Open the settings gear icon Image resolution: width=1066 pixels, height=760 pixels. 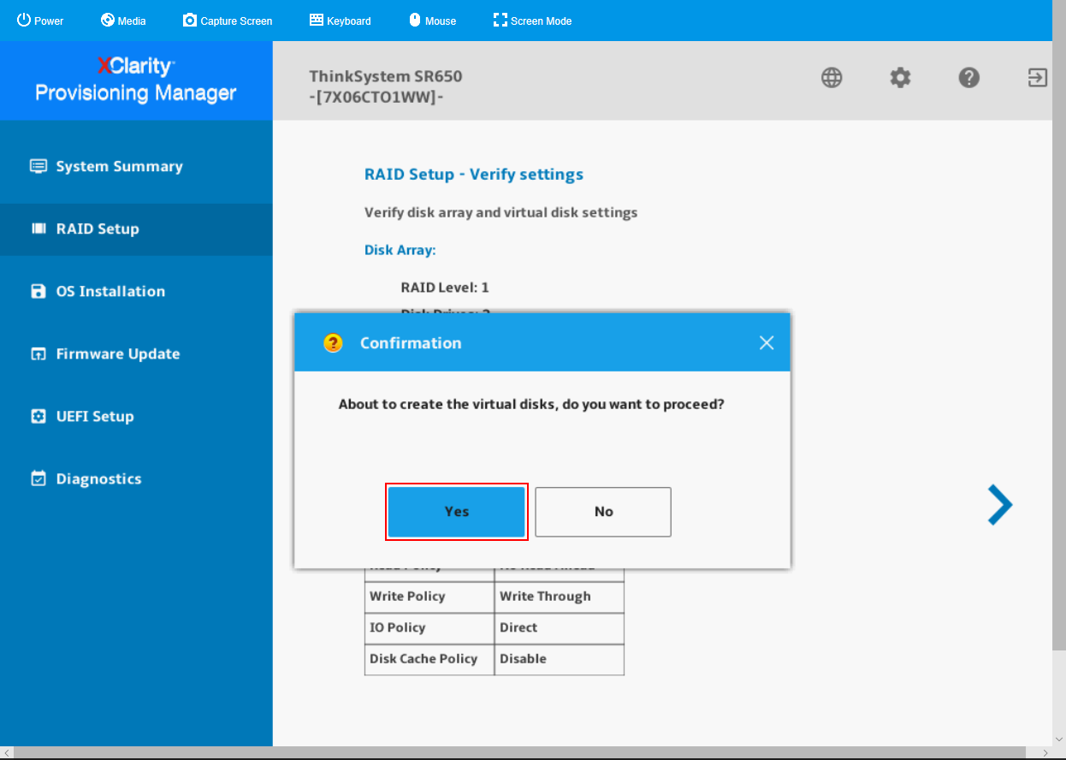[x=900, y=78]
